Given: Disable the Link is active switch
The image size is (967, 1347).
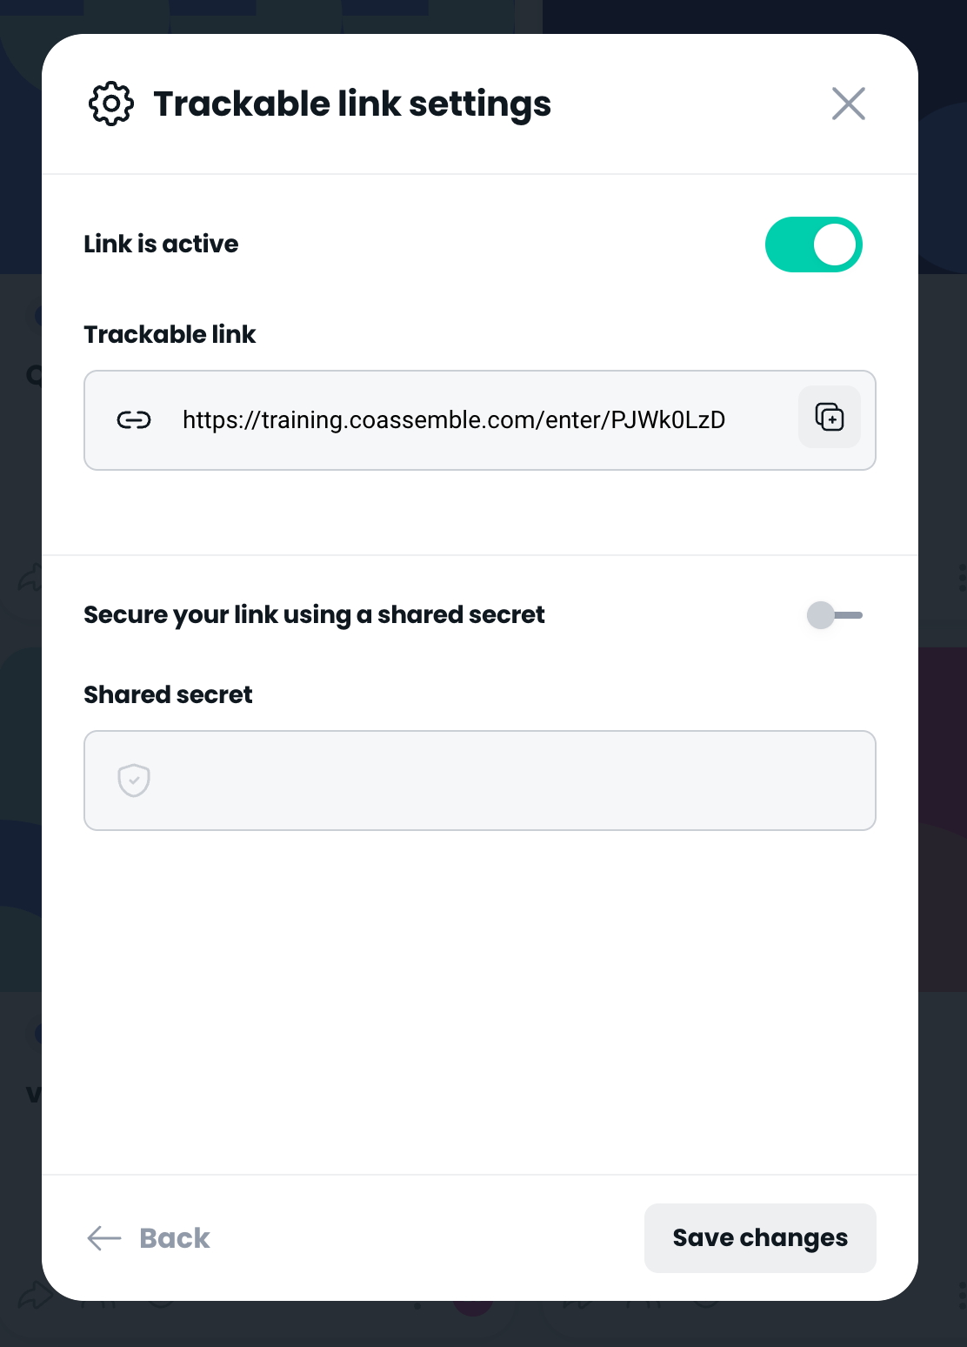Looking at the screenshot, I should click(813, 245).
